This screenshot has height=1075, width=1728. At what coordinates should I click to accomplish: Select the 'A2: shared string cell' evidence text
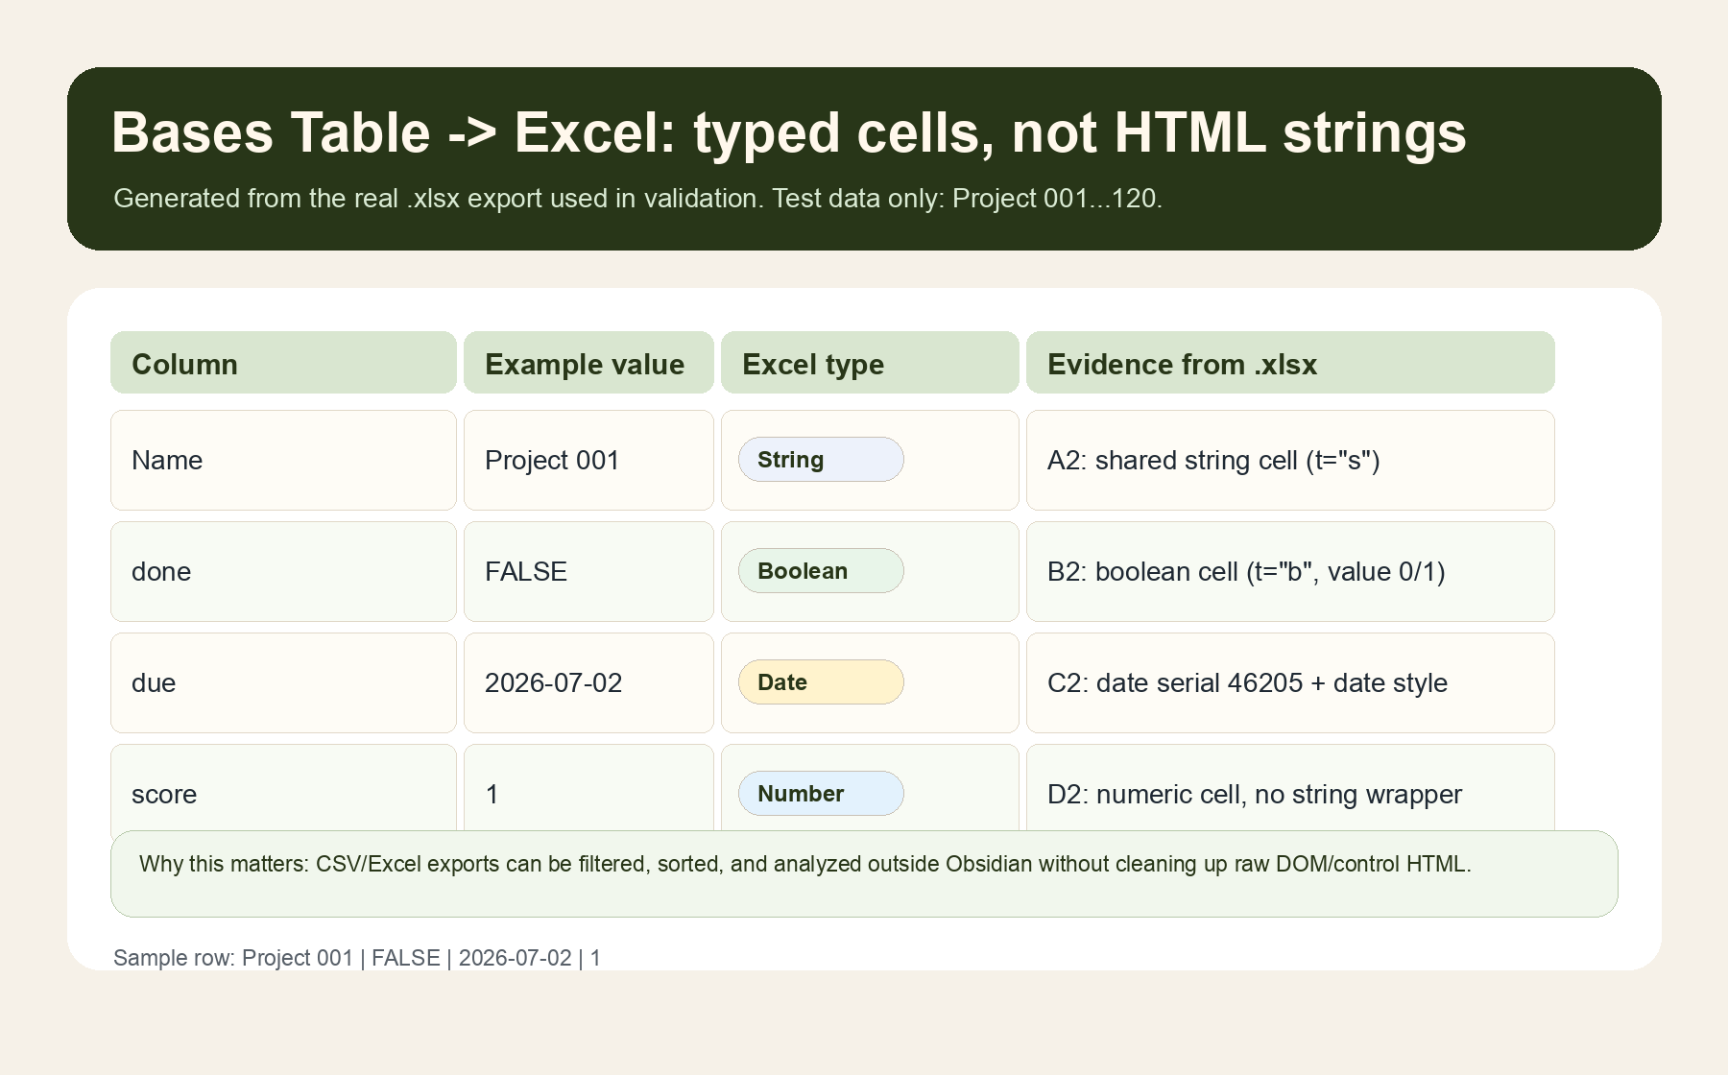point(1213,461)
